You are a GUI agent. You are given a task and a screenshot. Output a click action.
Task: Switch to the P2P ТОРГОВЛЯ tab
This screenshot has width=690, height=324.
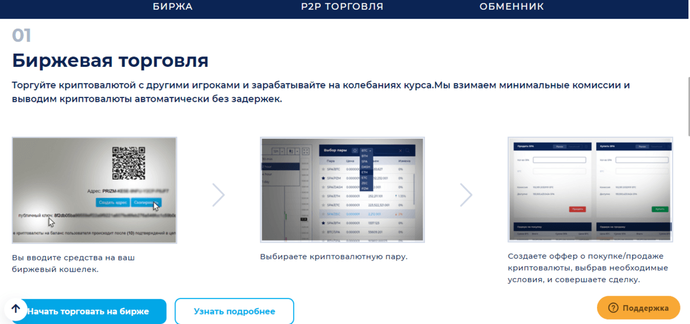[342, 7]
